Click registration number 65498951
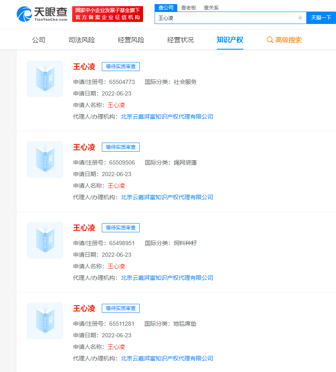The width and height of the screenshot is (336, 372). 122,243
